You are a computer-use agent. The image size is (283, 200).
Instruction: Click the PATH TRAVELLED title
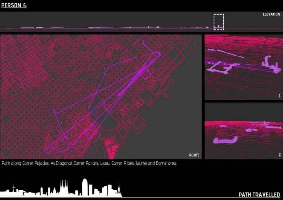[259, 194]
